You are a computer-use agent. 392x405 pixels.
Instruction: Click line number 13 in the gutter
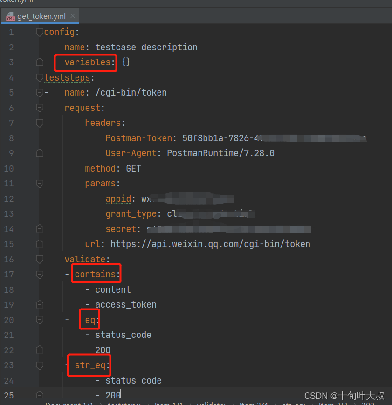tap(9, 214)
